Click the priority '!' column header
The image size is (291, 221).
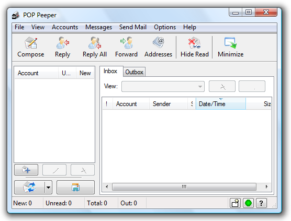(x=108, y=104)
